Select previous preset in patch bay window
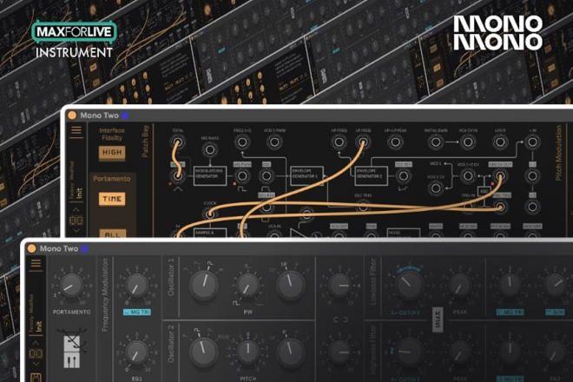Viewport: 573px width, 382px height. [76, 210]
